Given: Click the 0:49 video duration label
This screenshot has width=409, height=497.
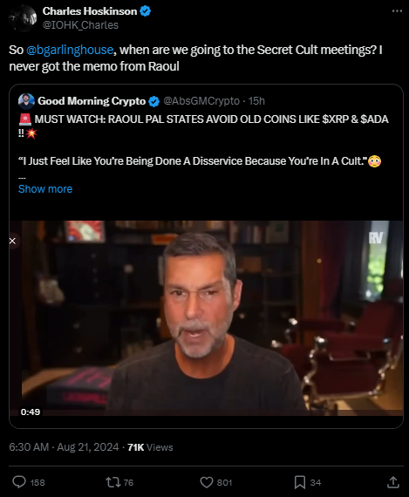Looking at the screenshot, I should [31, 412].
